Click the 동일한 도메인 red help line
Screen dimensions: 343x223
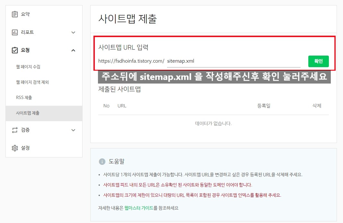pyautogui.click(x=178, y=185)
